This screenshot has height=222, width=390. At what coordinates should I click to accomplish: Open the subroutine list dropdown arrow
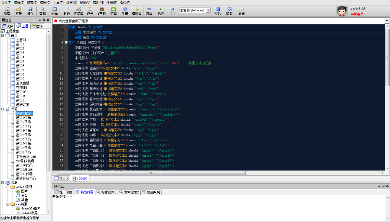pos(387,21)
